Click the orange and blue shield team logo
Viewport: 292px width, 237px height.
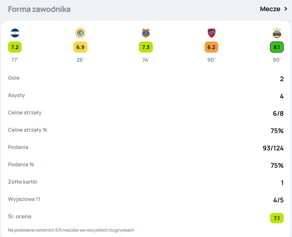[146, 33]
